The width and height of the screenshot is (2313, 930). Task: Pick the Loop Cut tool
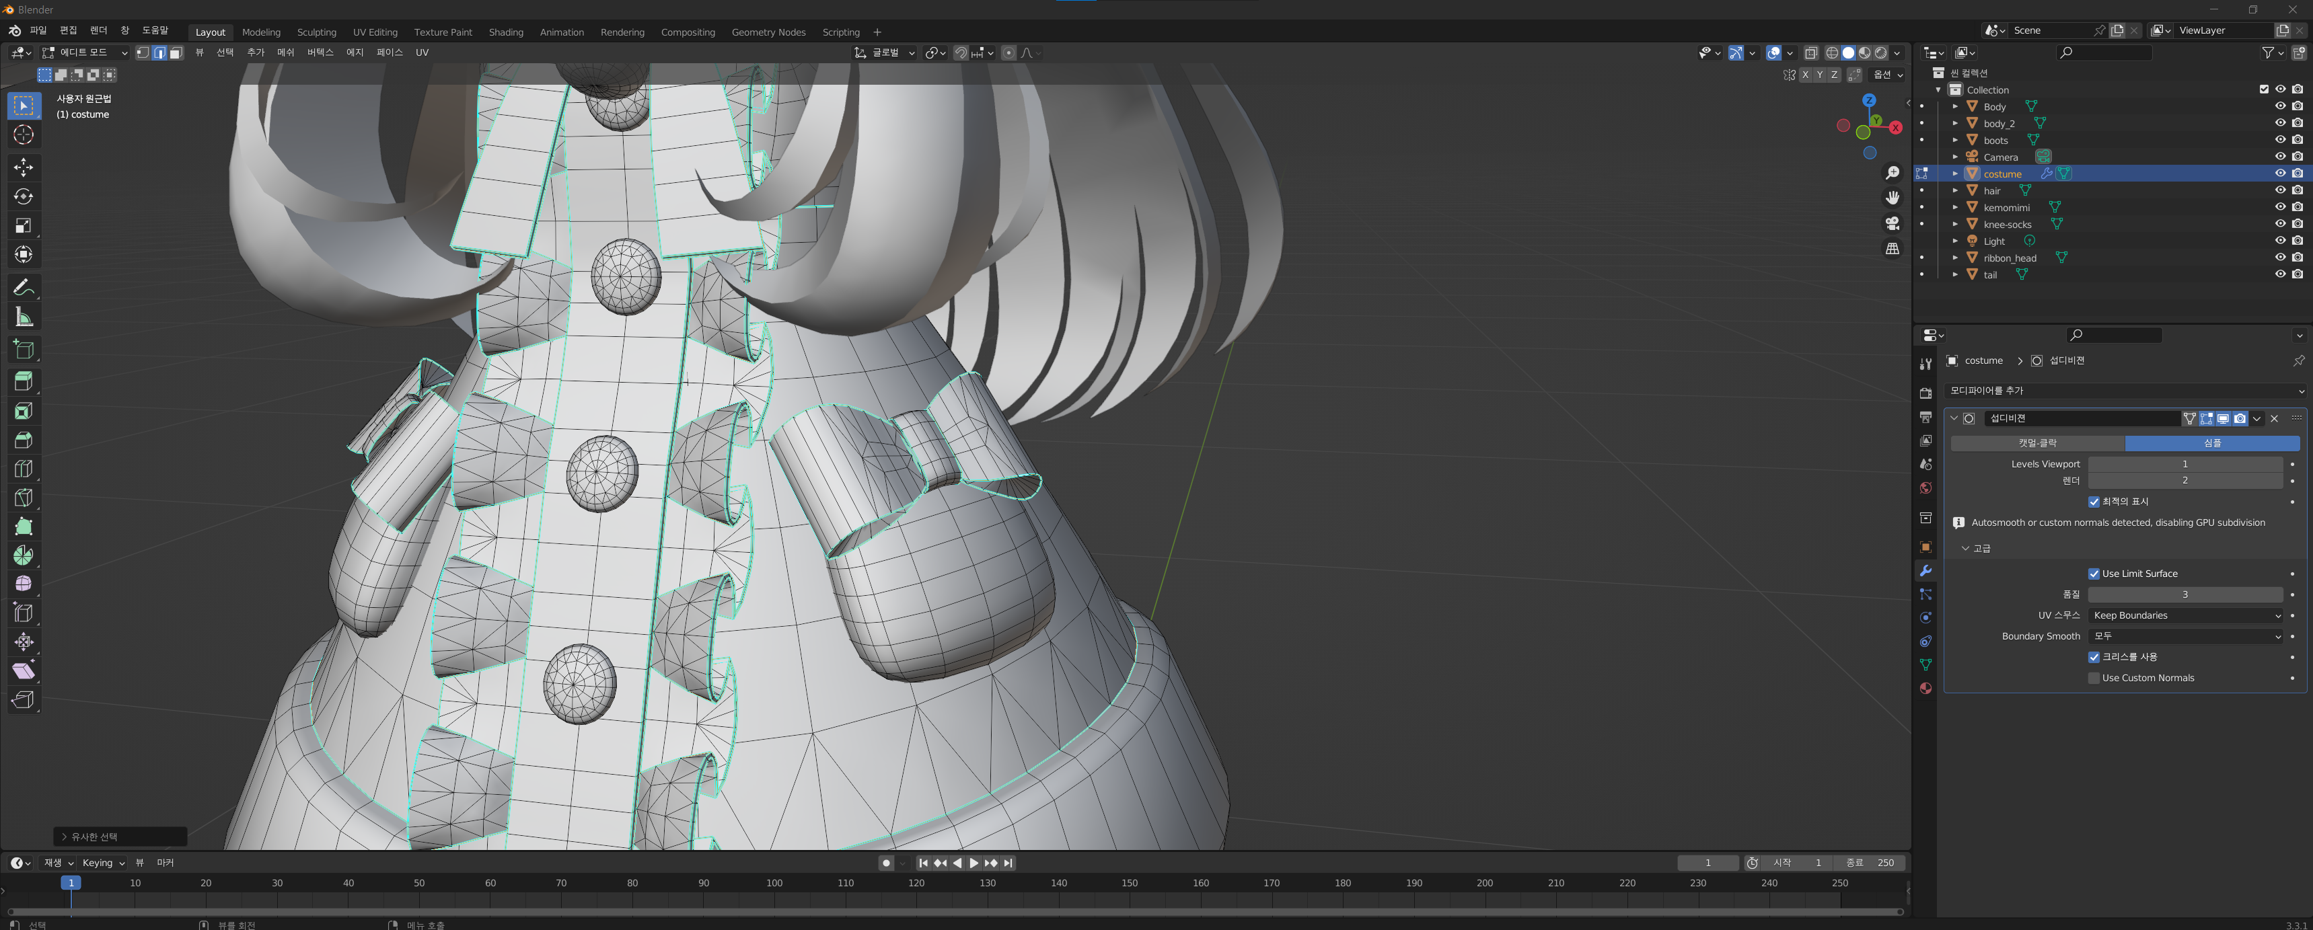click(24, 469)
